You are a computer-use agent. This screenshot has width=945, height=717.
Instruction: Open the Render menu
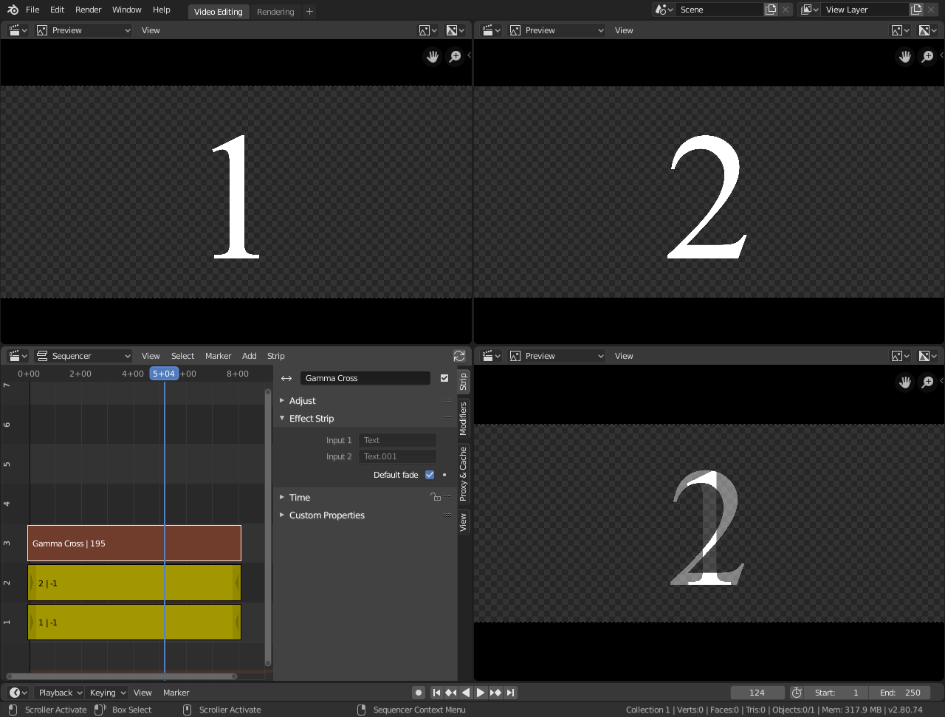point(88,10)
